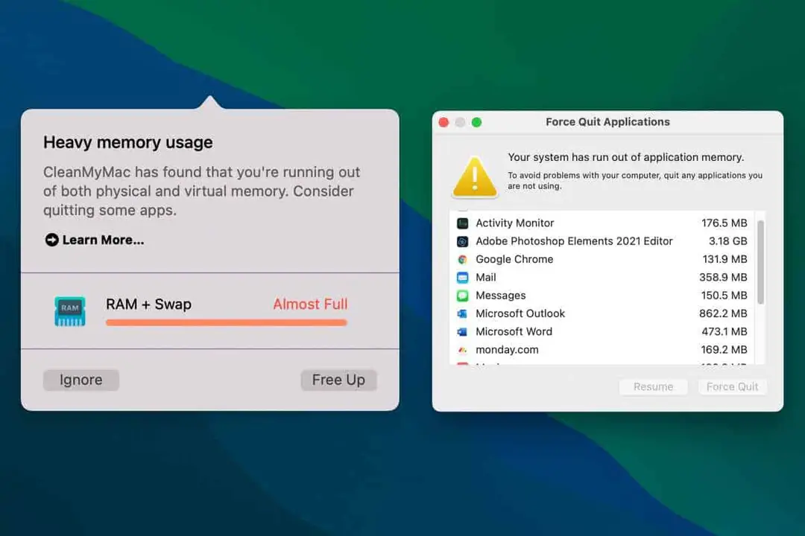Select the Microsoft Word icon
Image resolution: width=805 pixels, height=536 pixels.
tap(463, 332)
